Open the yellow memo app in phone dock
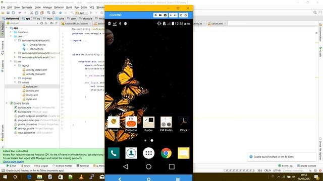The height and width of the screenshot is (181, 323). [184, 153]
